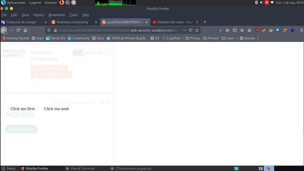The height and width of the screenshot is (171, 304).
Task: Open the Tools menu
Action: (x=74, y=15)
